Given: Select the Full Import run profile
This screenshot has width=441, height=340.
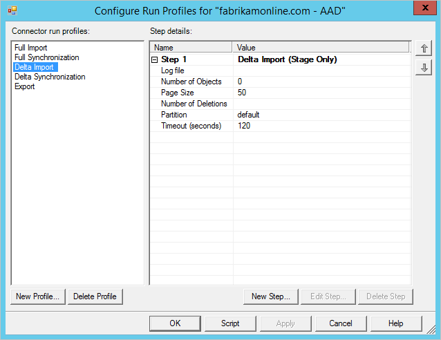Looking at the screenshot, I should [30, 48].
